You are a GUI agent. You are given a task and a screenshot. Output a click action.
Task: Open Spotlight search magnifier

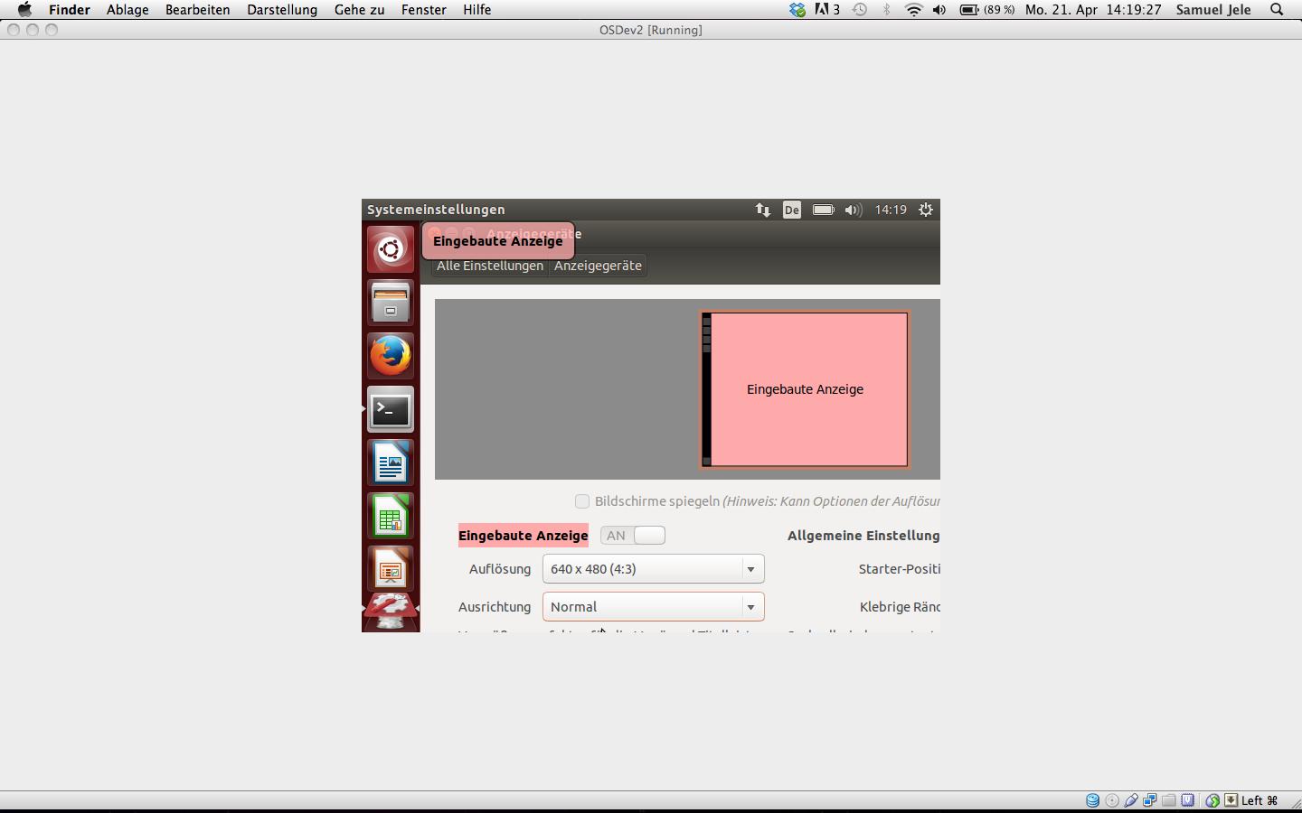[x=1277, y=10]
